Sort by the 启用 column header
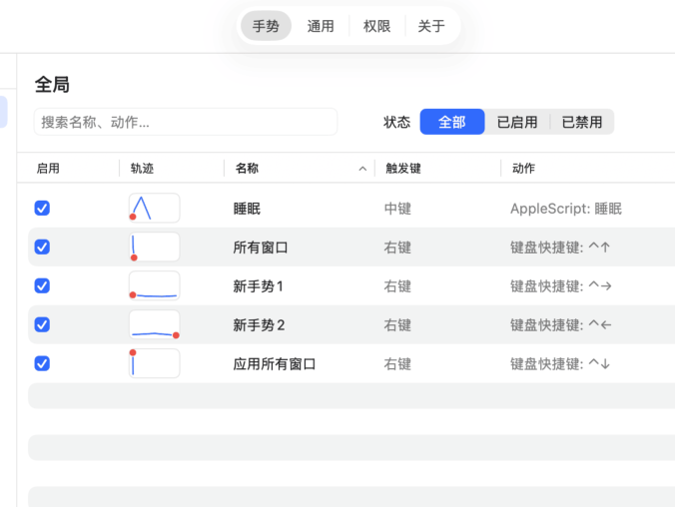This screenshot has width=675, height=507. (48, 169)
